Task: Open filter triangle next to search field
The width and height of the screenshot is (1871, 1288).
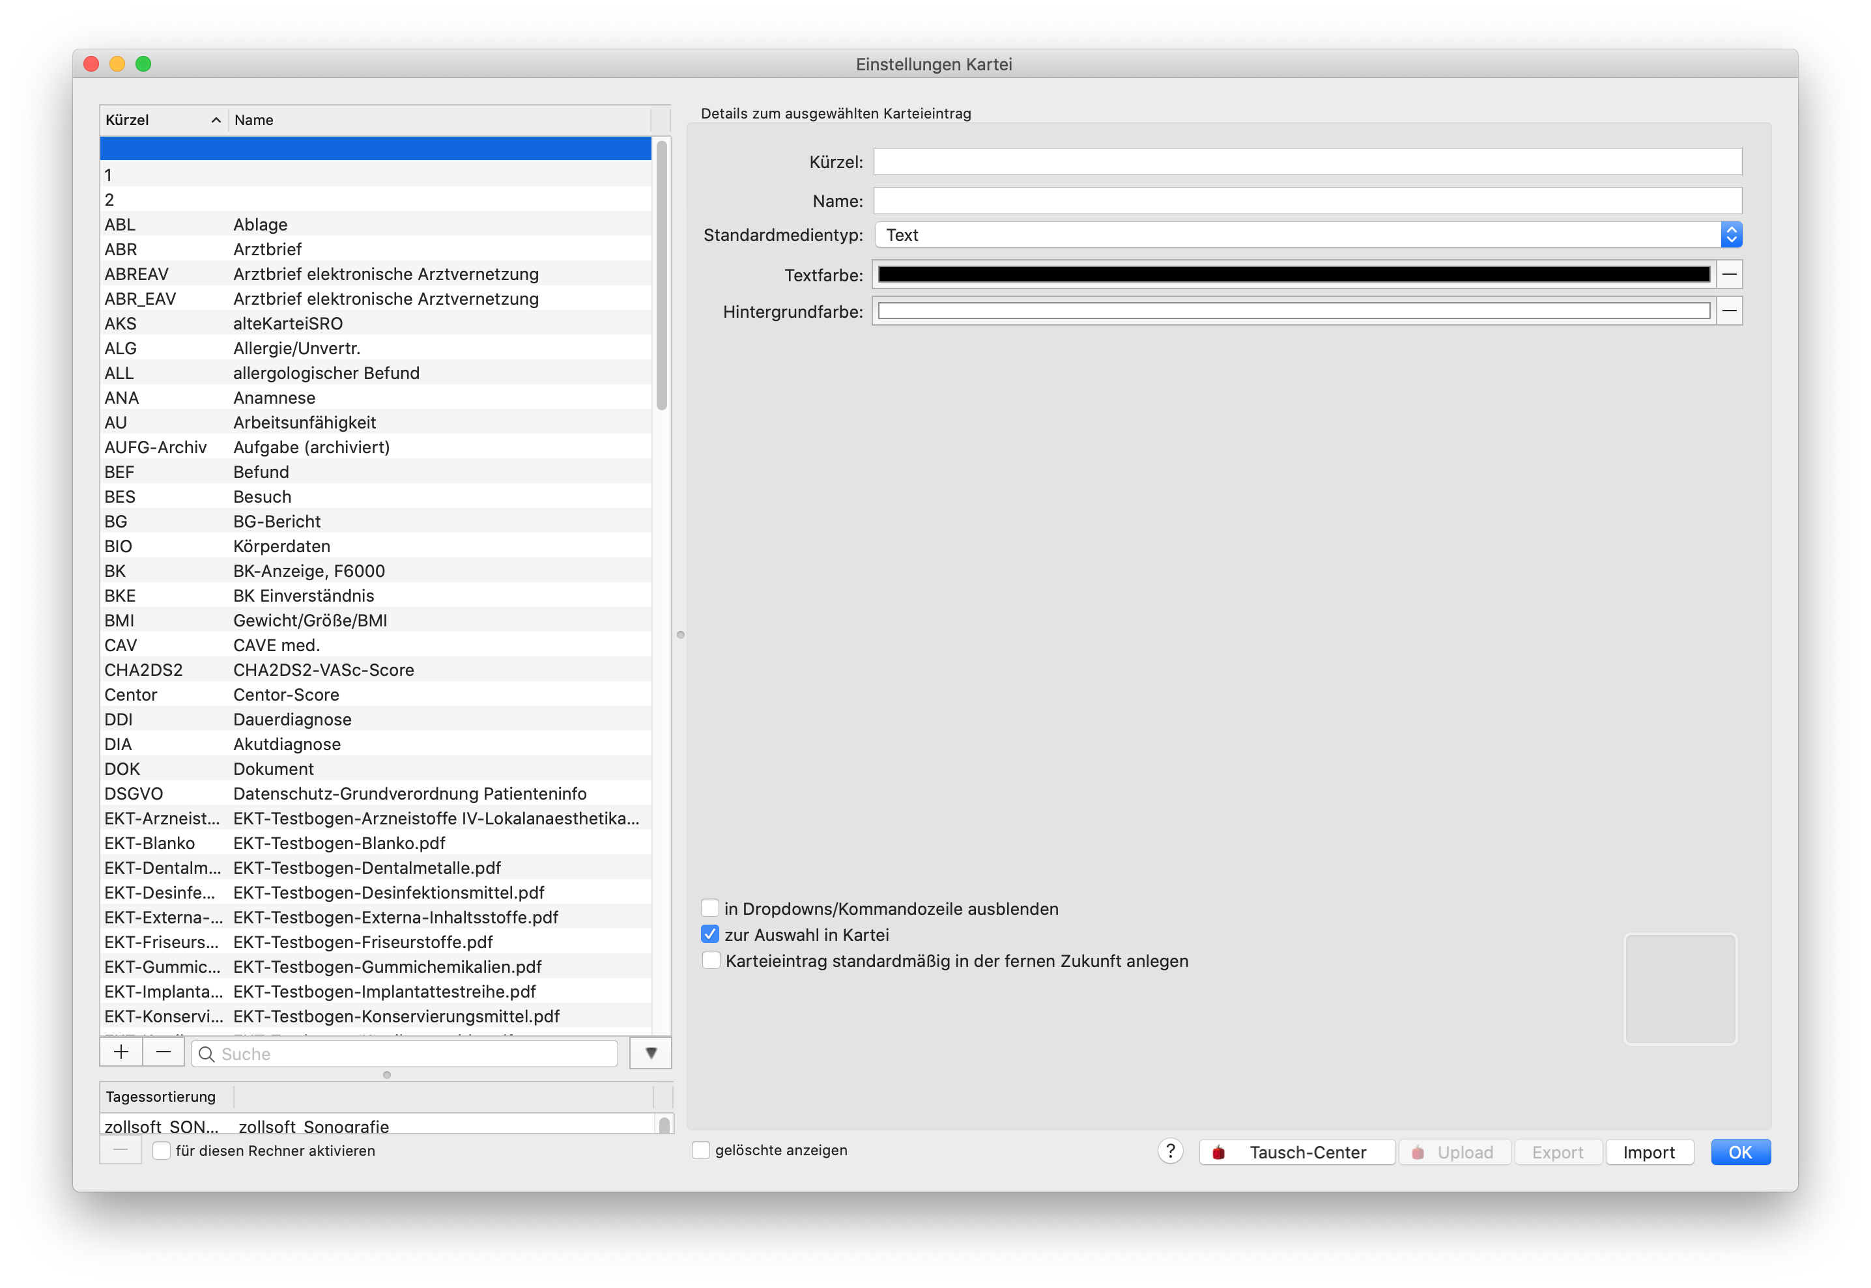Action: click(x=651, y=1053)
